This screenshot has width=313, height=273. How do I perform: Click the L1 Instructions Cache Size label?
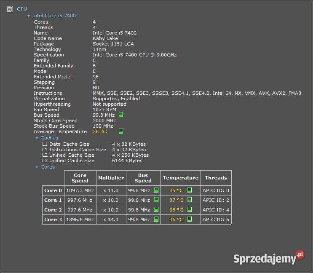coord(74,150)
